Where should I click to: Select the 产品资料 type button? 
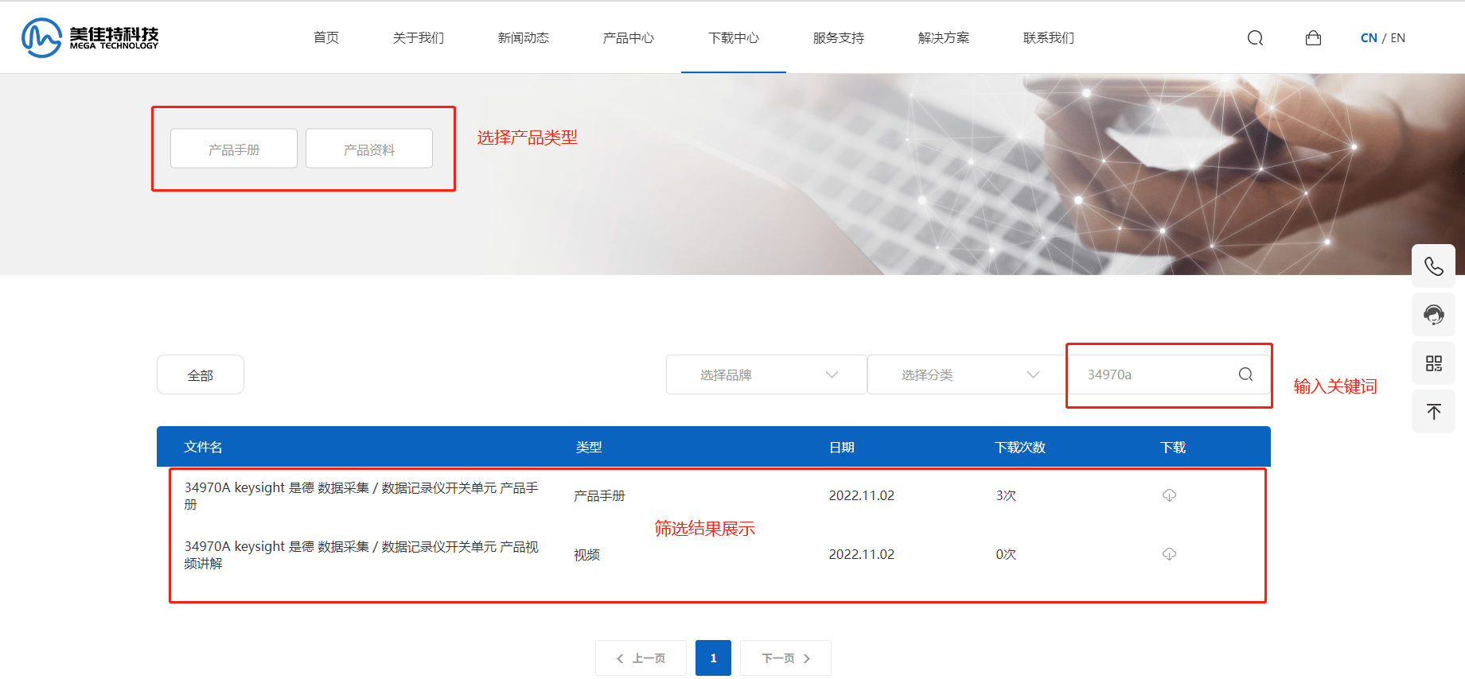point(369,149)
